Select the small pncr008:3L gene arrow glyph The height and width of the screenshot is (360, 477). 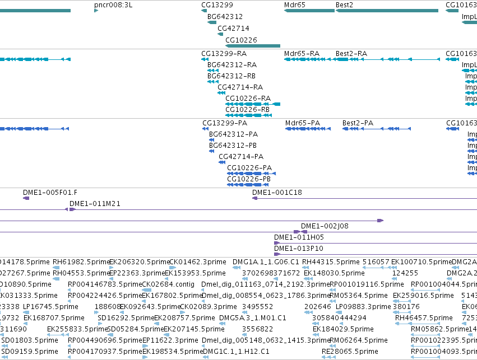point(96,11)
